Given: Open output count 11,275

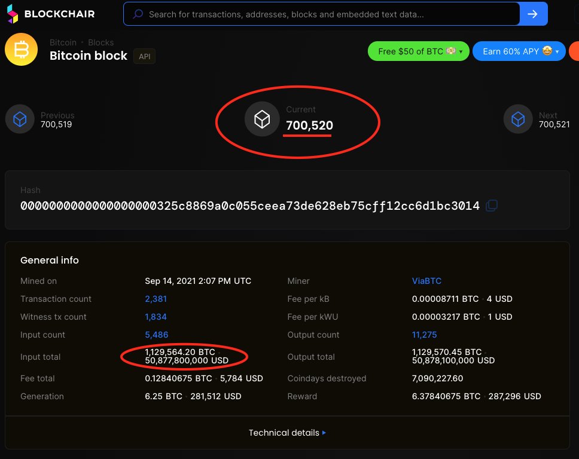Looking at the screenshot, I should 424,335.
